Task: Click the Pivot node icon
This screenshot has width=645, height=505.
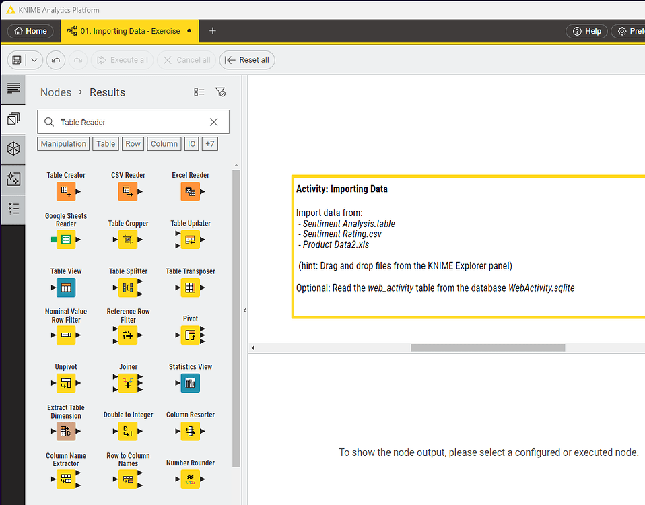Action: click(x=191, y=335)
